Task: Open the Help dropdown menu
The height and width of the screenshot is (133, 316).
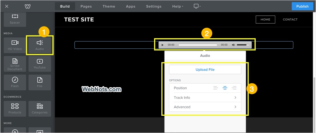Action: (178, 6)
